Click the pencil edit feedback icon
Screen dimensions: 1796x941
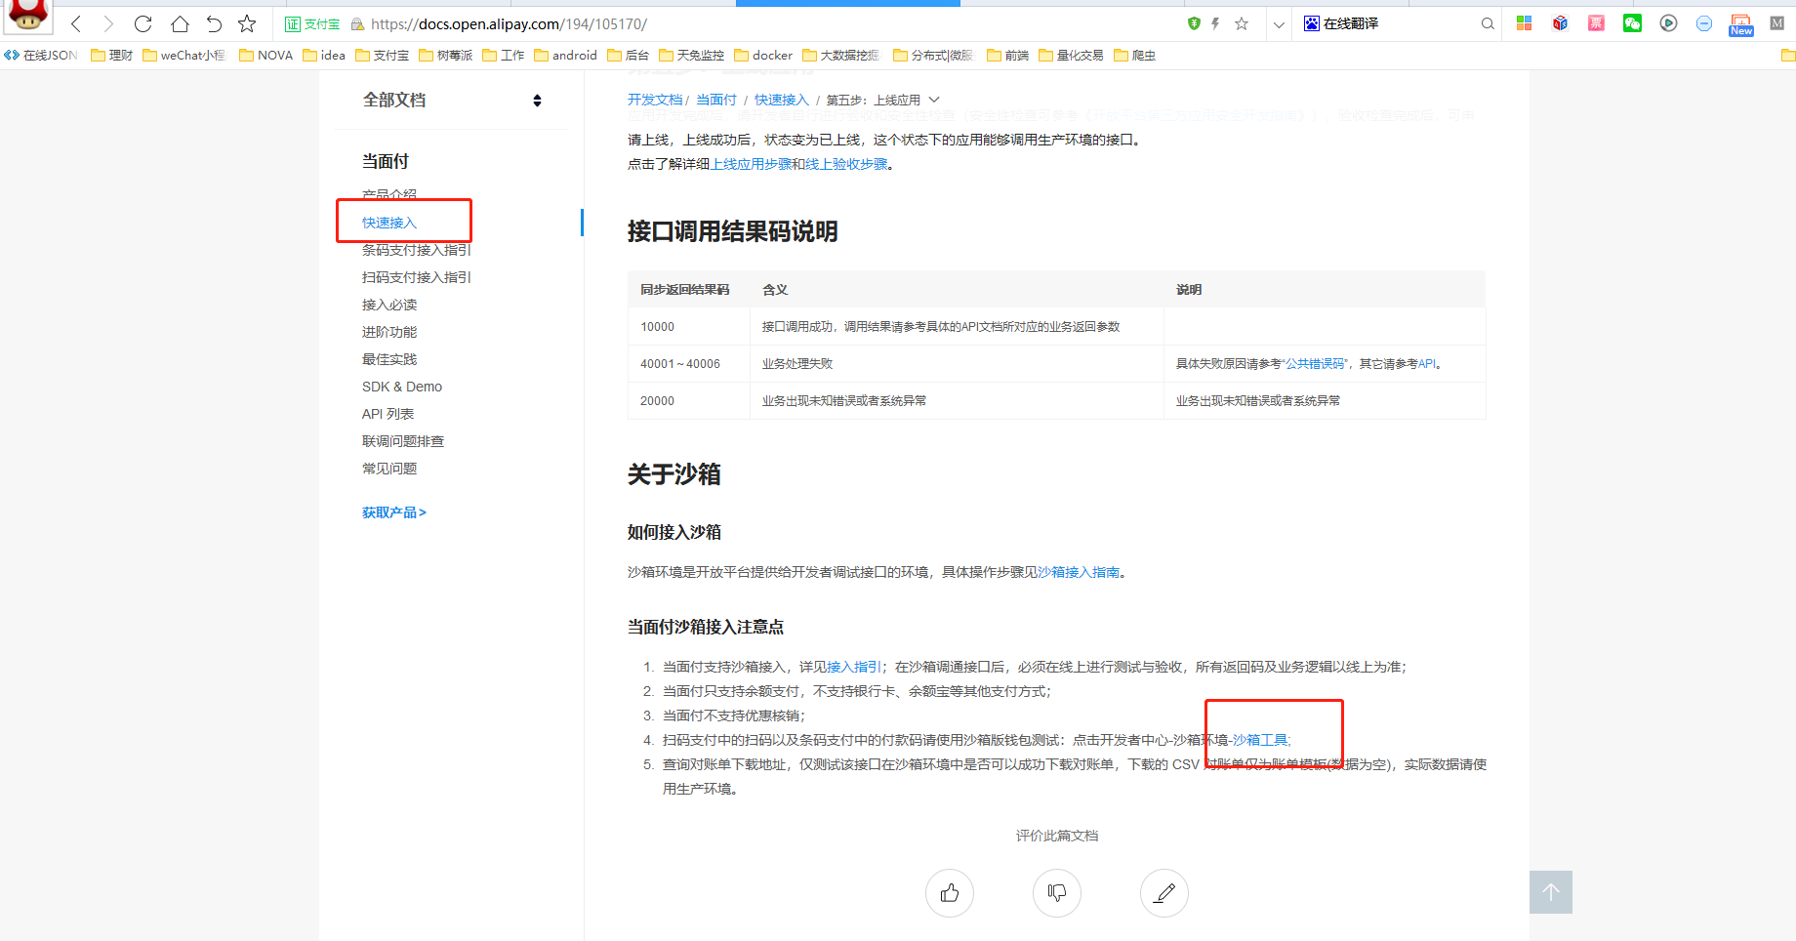click(1163, 892)
